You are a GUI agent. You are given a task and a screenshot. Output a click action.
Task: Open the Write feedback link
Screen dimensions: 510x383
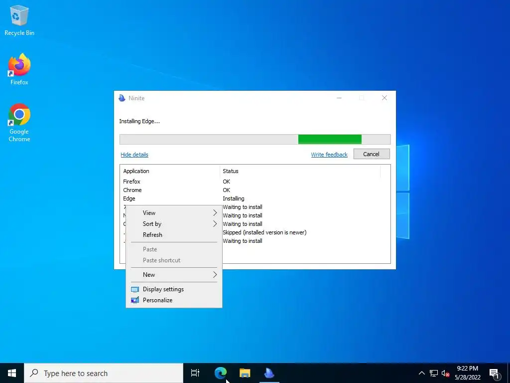tap(329, 155)
